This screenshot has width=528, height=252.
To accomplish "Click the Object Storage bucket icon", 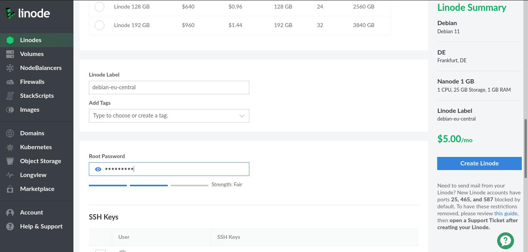I will tap(10, 161).
